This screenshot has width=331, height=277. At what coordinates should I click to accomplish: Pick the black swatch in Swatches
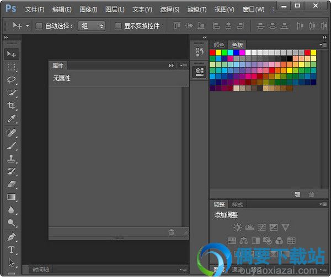[290, 58]
